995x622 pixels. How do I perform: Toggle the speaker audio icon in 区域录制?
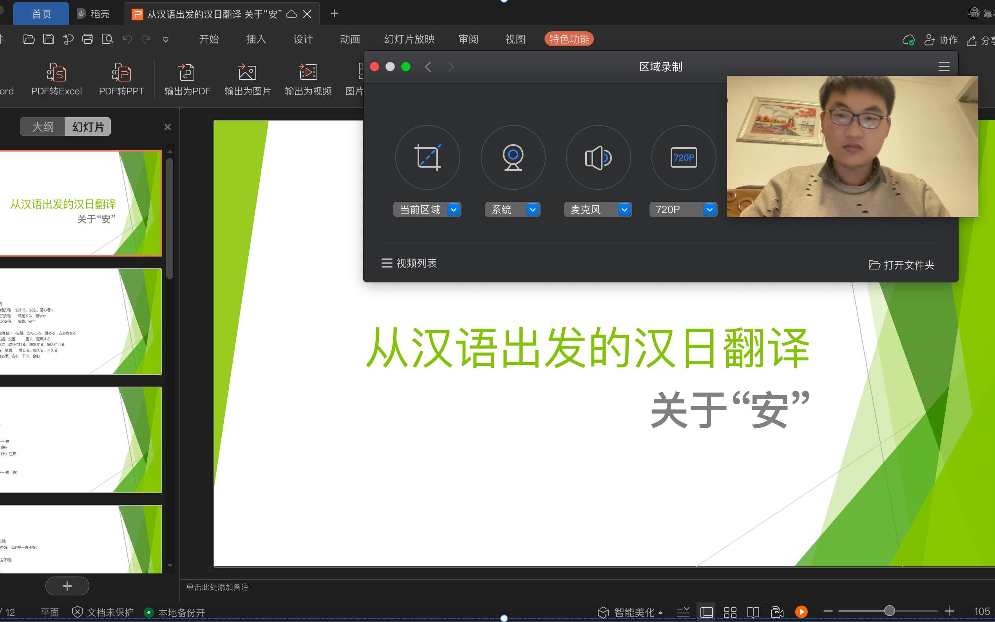[598, 157]
